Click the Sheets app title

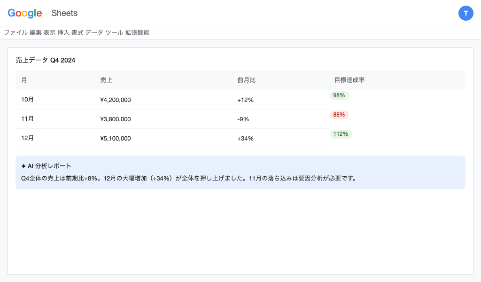pos(64,13)
